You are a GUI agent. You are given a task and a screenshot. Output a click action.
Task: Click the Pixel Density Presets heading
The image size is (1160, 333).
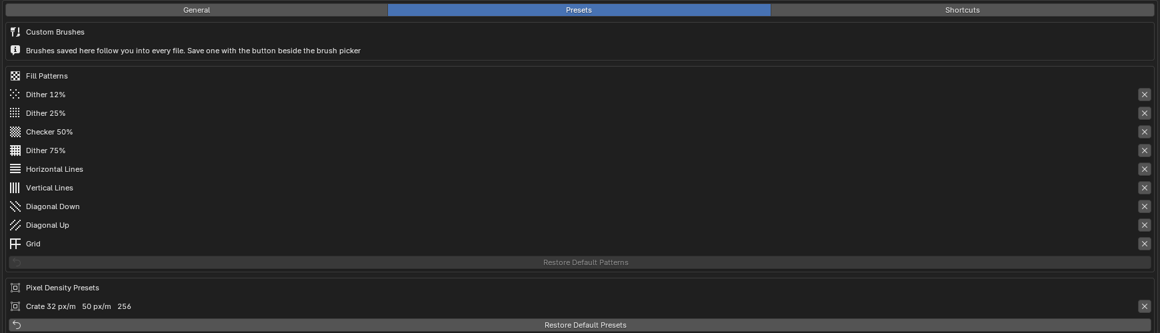[63, 288]
